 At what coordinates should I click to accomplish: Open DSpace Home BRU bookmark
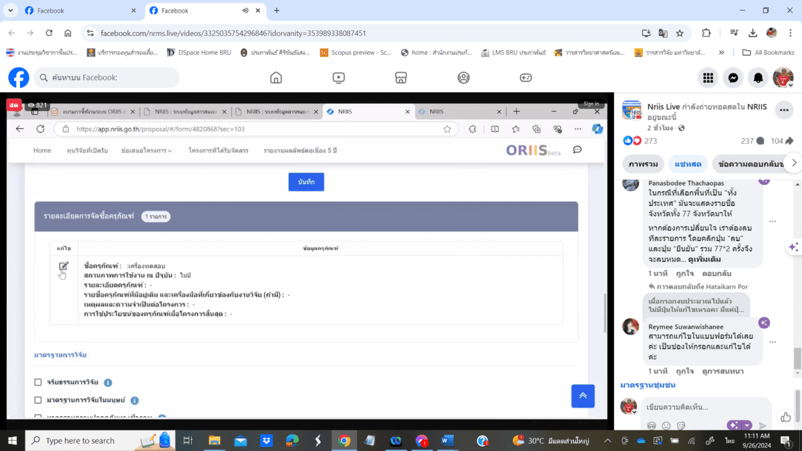[x=198, y=52]
